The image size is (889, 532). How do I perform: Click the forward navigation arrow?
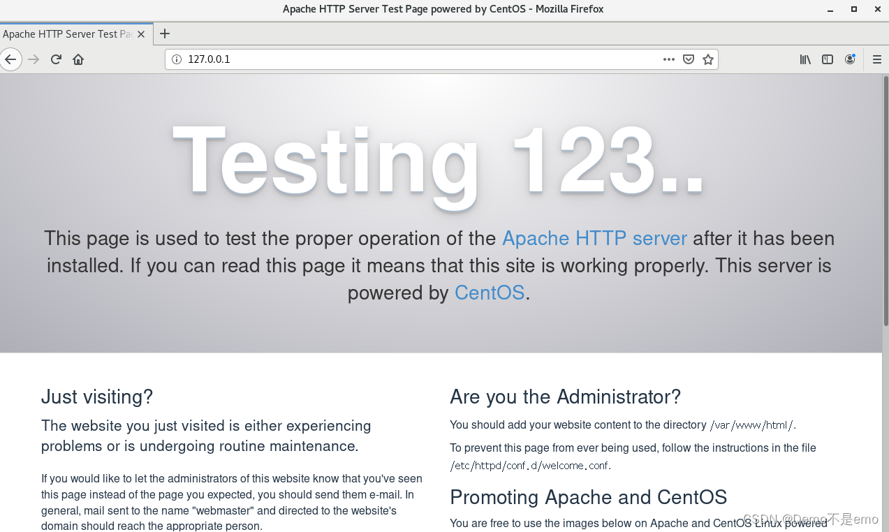tap(34, 59)
